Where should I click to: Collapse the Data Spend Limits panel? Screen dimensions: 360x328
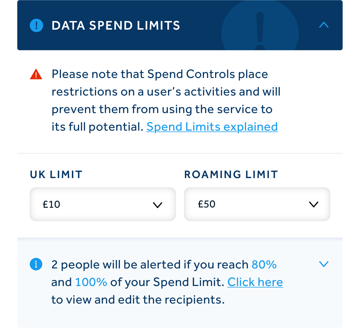323,25
